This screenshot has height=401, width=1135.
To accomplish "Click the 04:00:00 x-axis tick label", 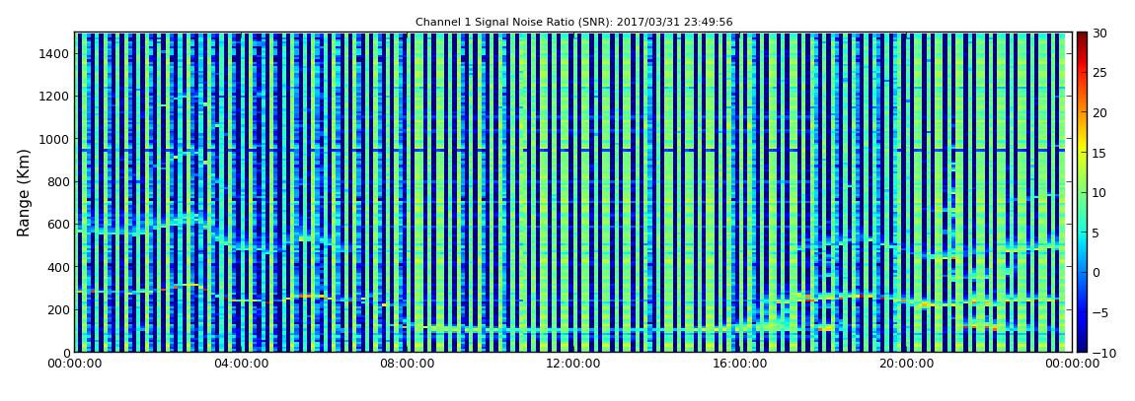I will tap(242, 364).
